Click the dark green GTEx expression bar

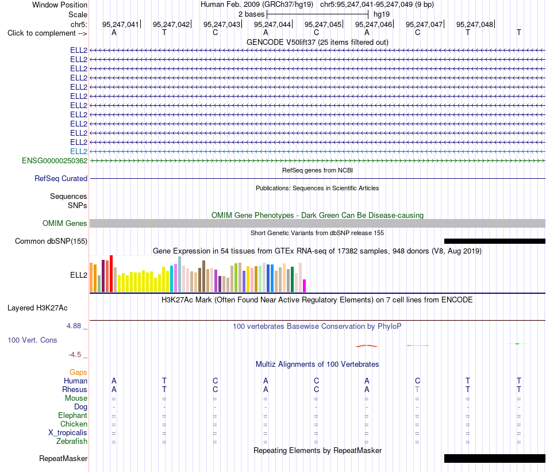(x=292, y=279)
